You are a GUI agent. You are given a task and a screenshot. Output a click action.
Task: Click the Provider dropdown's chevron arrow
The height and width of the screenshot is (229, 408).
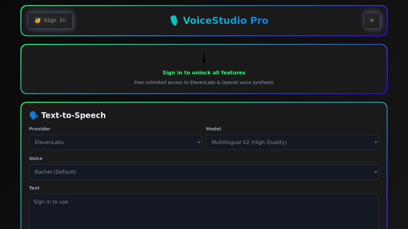pos(199,142)
